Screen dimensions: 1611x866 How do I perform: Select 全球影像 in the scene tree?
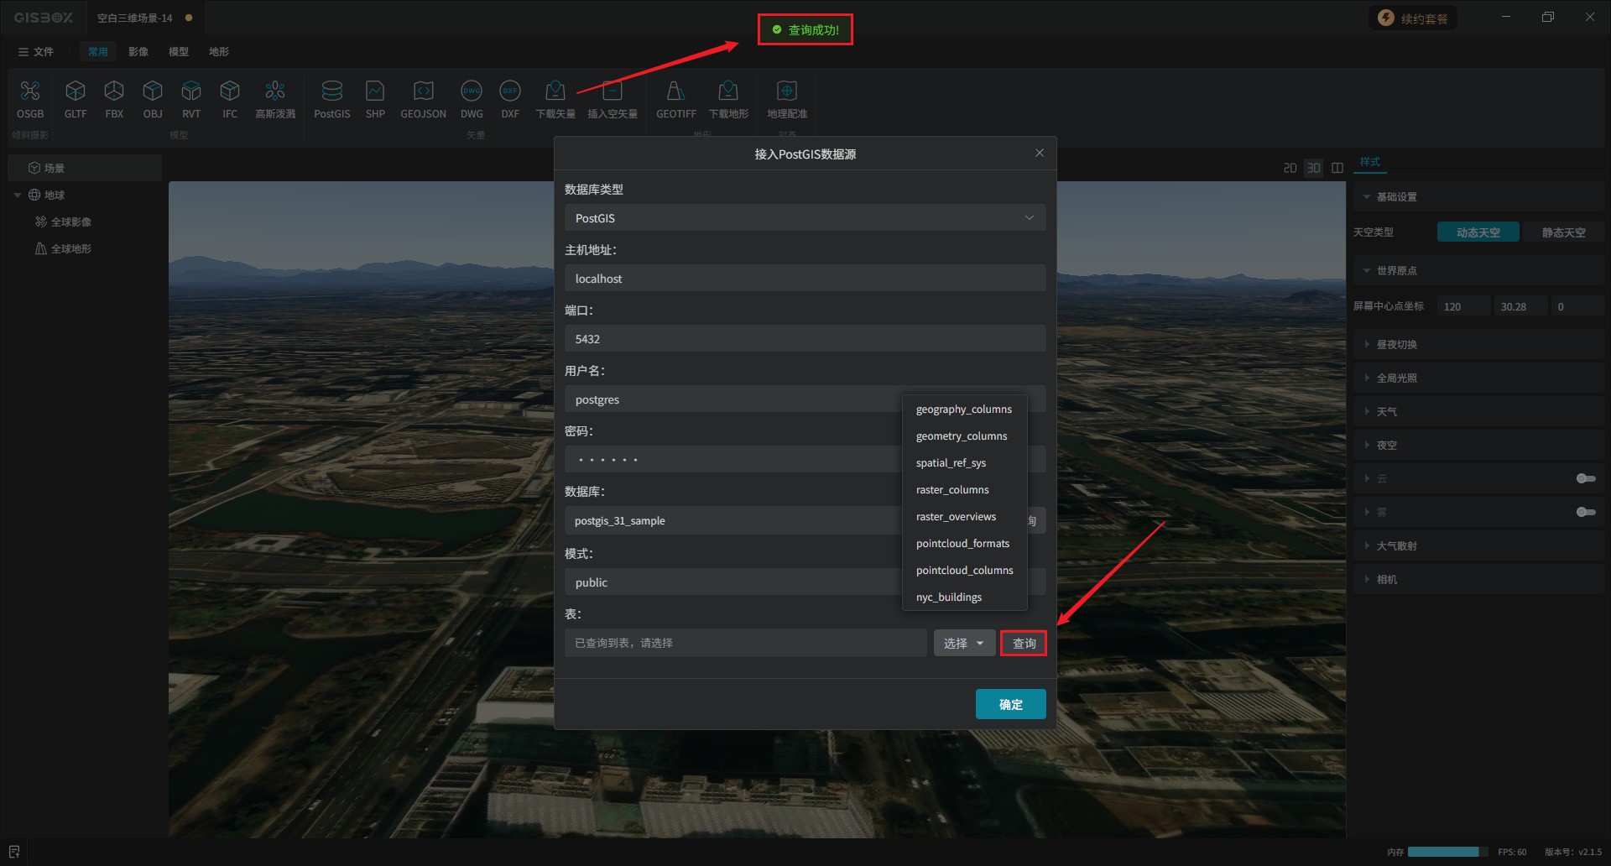point(70,222)
